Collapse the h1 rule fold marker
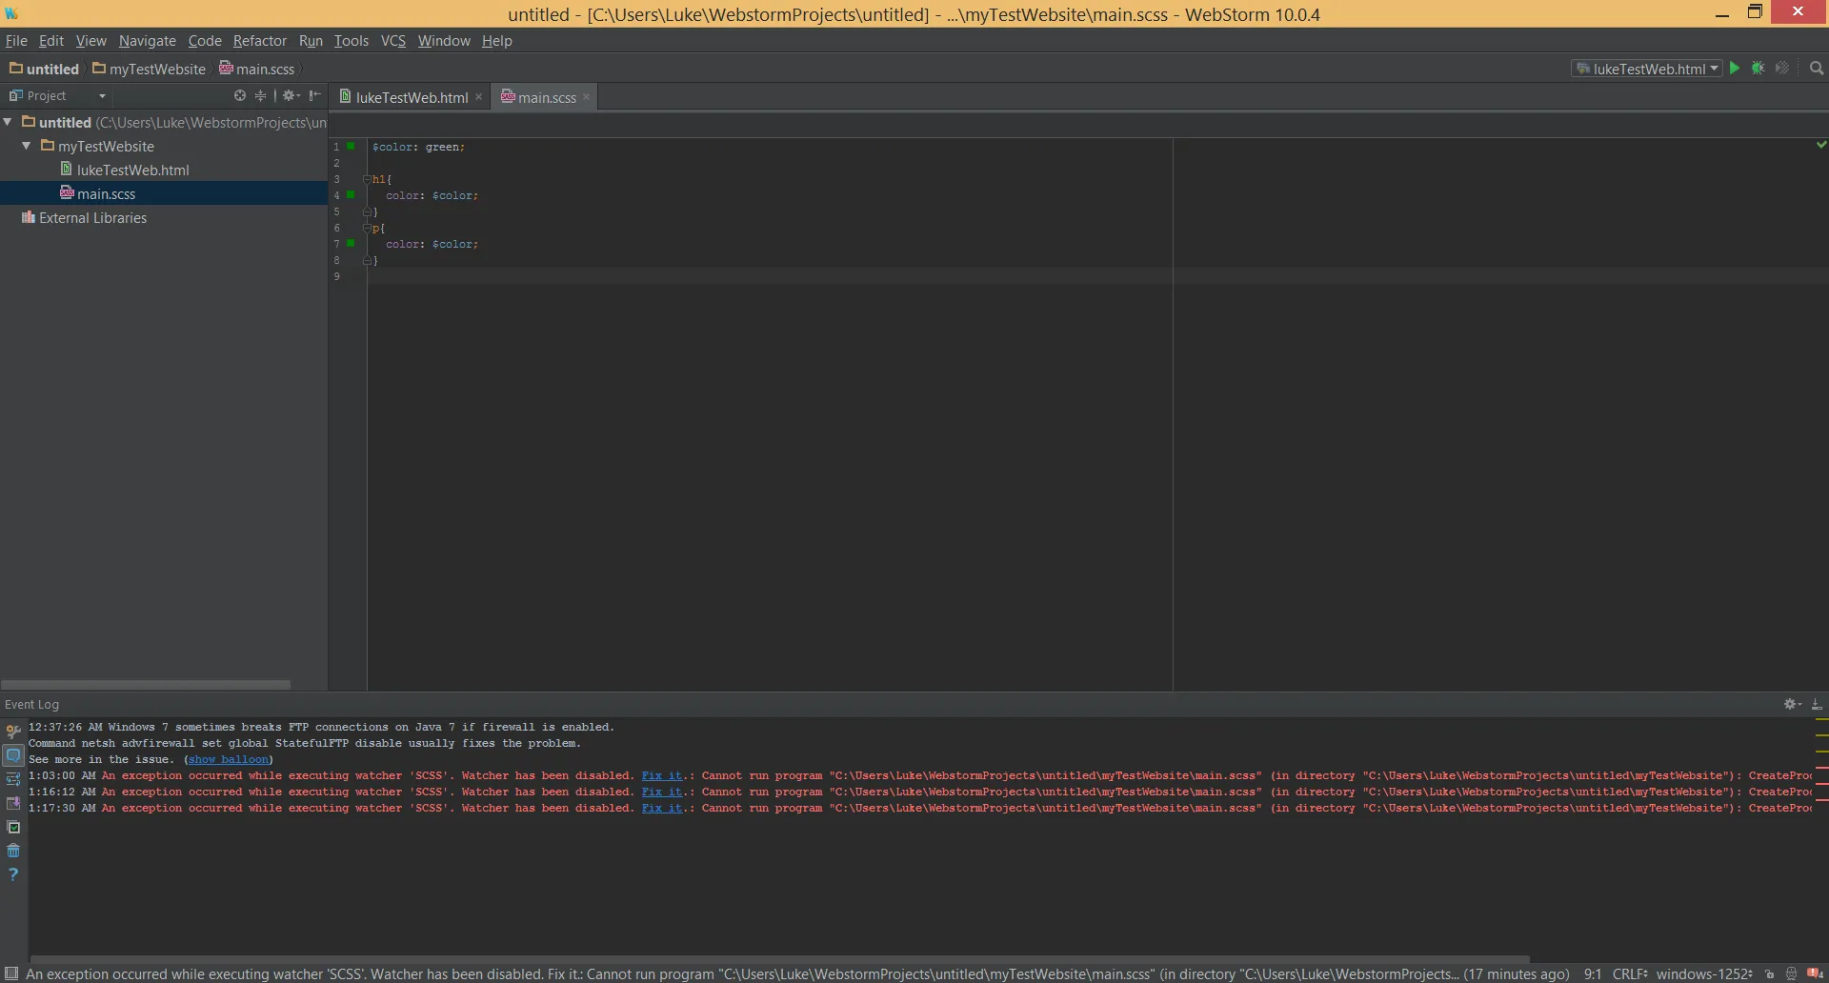The width and height of the screenshot is (1829, 983). [x=367, y=179]
